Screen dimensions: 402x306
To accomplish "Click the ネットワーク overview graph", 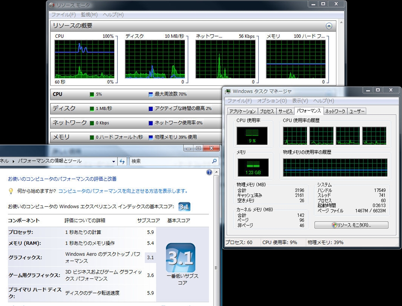I will (225, 59).
